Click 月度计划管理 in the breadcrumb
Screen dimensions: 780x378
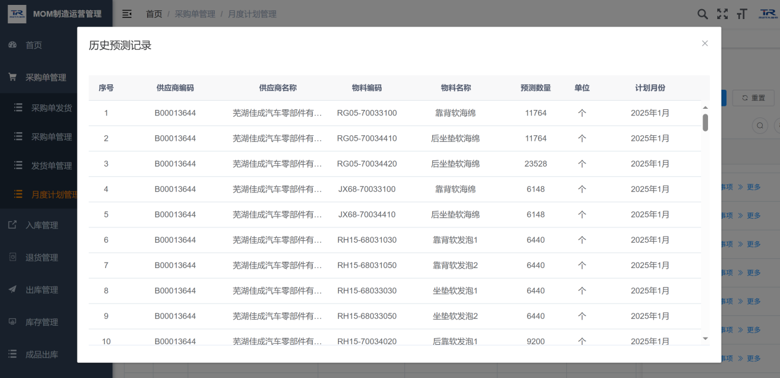point(252,14)
